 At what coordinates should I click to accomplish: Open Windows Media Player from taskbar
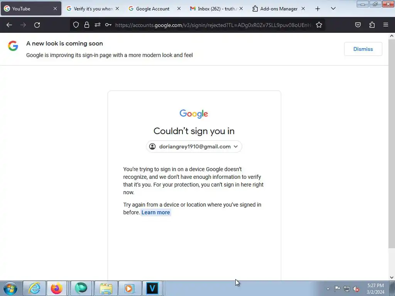[130, 288]
